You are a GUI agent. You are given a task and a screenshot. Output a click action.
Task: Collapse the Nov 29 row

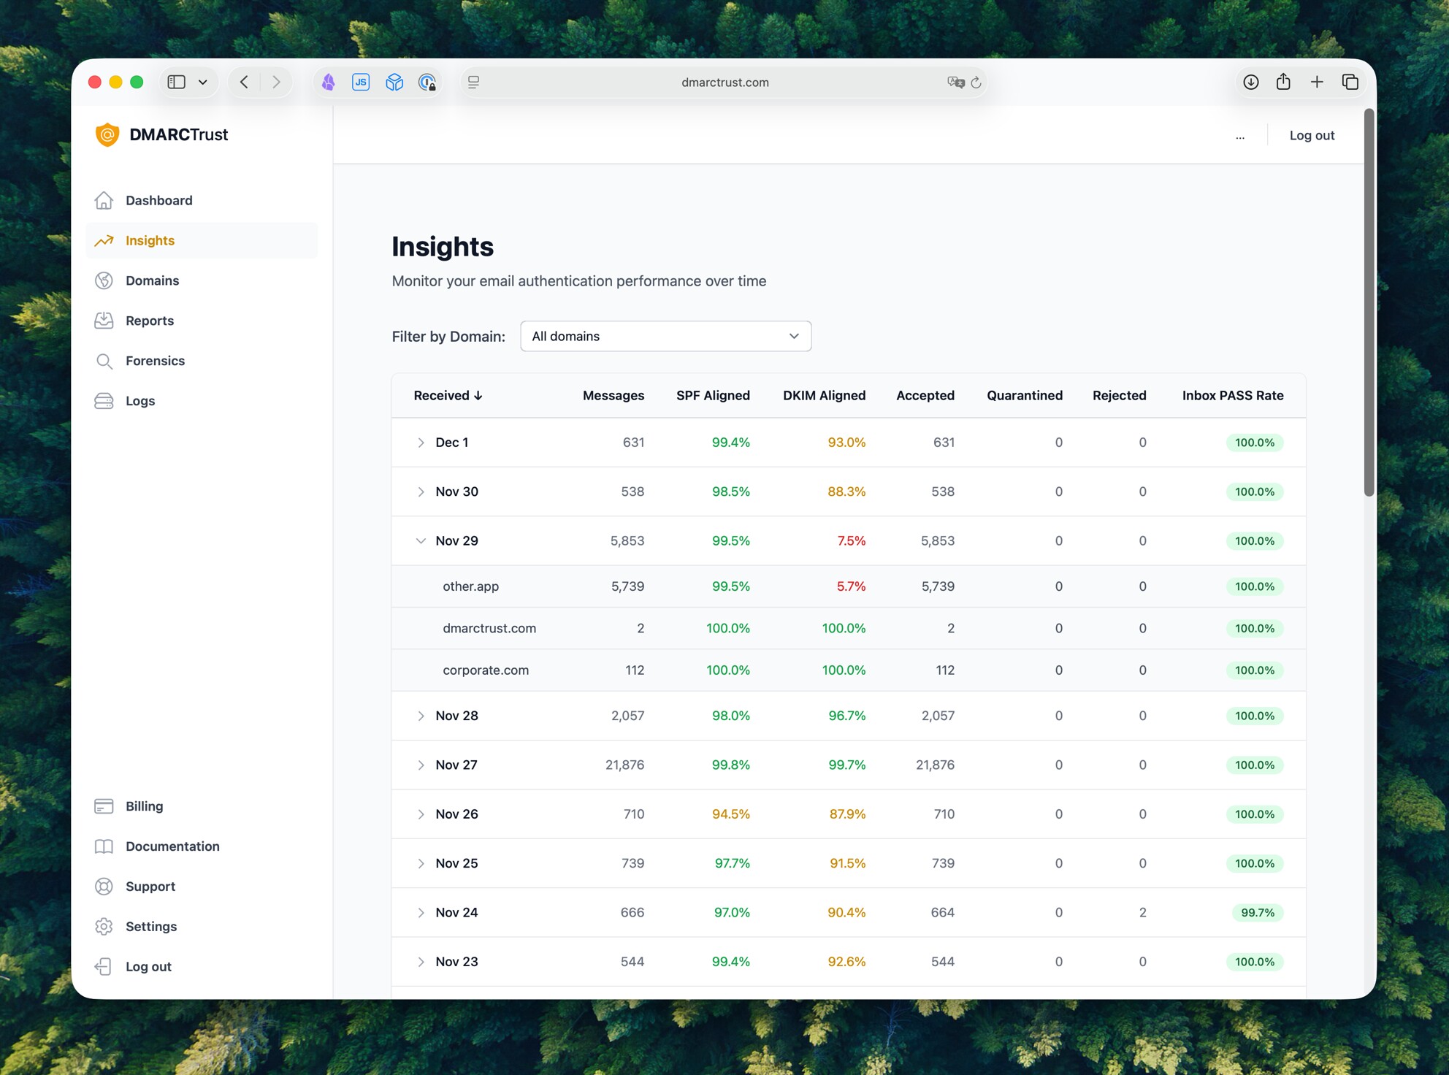pyautogui.click(x=421, y=541)
